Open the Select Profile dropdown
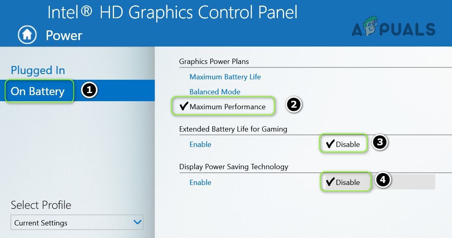 (x=76, y=223)
